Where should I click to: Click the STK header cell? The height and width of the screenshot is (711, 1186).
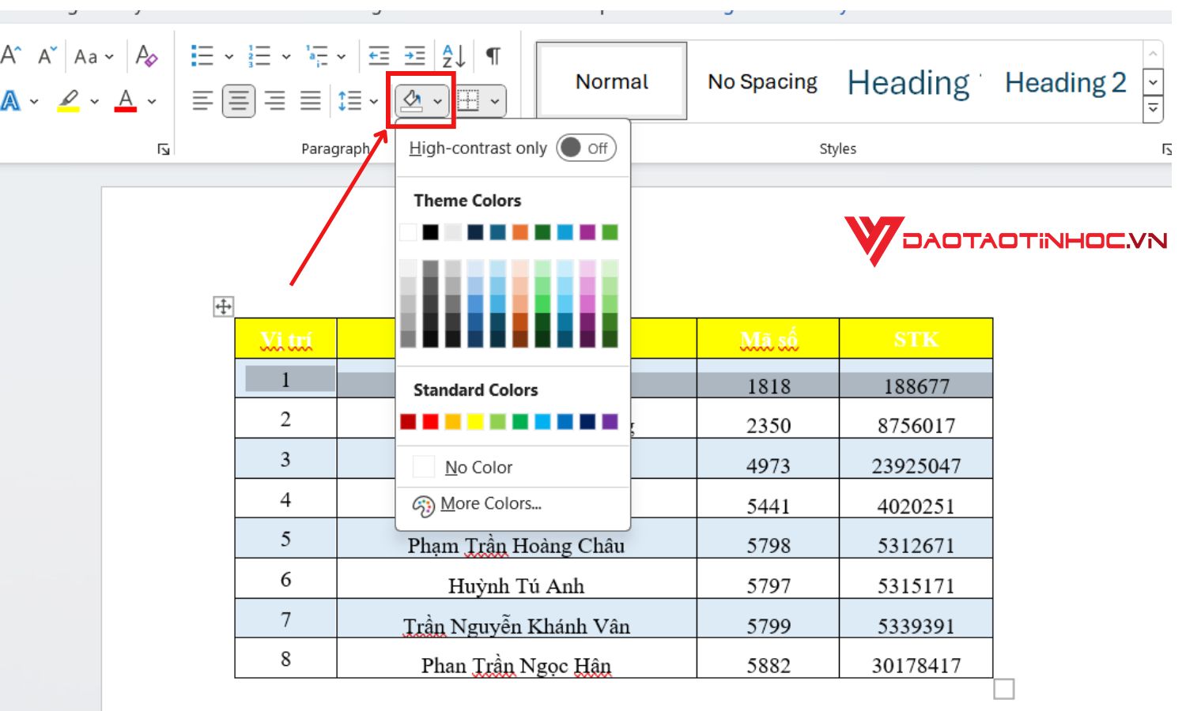(x=916, y=339)
